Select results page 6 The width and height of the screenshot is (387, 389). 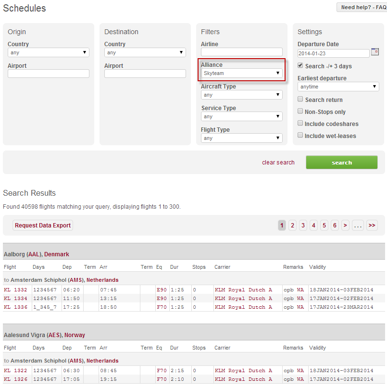[x=335, y=226]
